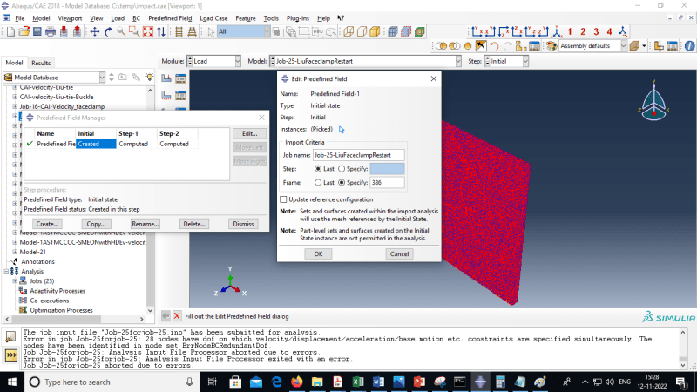
Task: Select the Frame Last radio button
Action: pyautogui.click(x=318, y=183)
